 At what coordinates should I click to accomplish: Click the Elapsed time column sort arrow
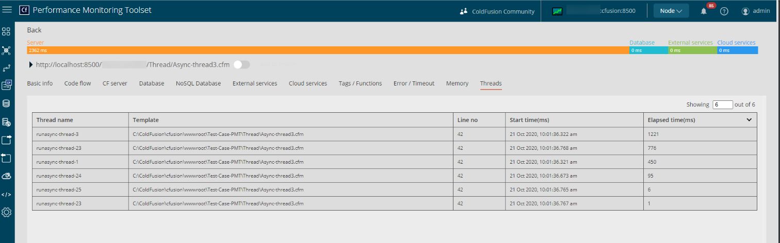[x=749, y=120]
